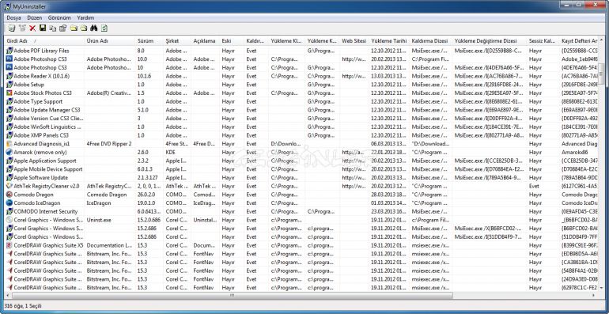Screen dimensions: 609x314
Task: Sort by the Girdi Adı column header
Action: click(x=44, y=41)
